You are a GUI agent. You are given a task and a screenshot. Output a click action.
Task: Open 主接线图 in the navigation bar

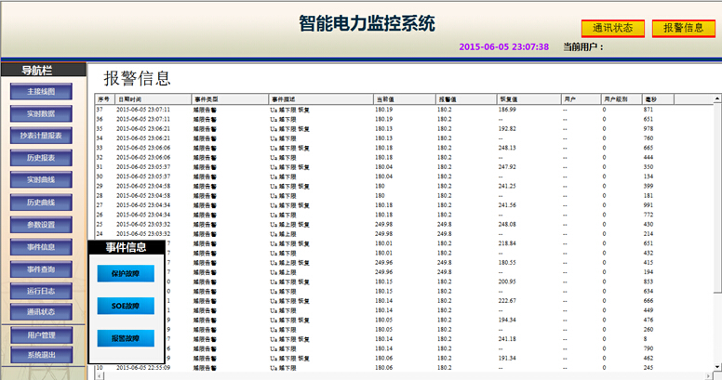(41, 92)
